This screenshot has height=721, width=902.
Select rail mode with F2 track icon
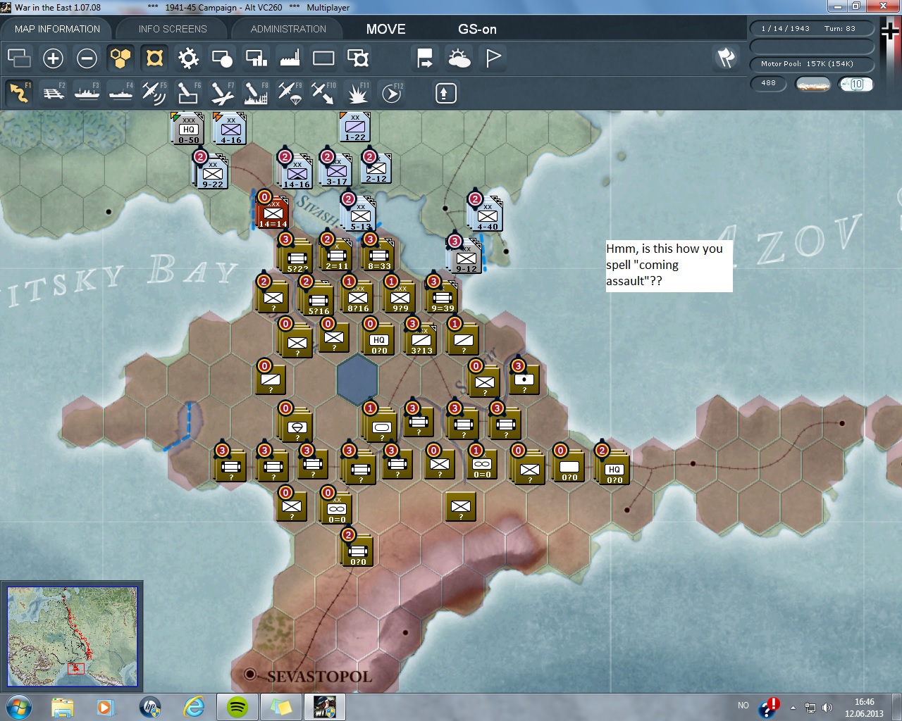pyautogui.click(x=53, y=93)
